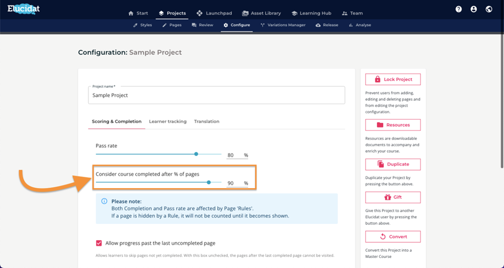The image size is (504, 268).
Task: Click the page vertical scrollbar
Action: pos(502,101)
